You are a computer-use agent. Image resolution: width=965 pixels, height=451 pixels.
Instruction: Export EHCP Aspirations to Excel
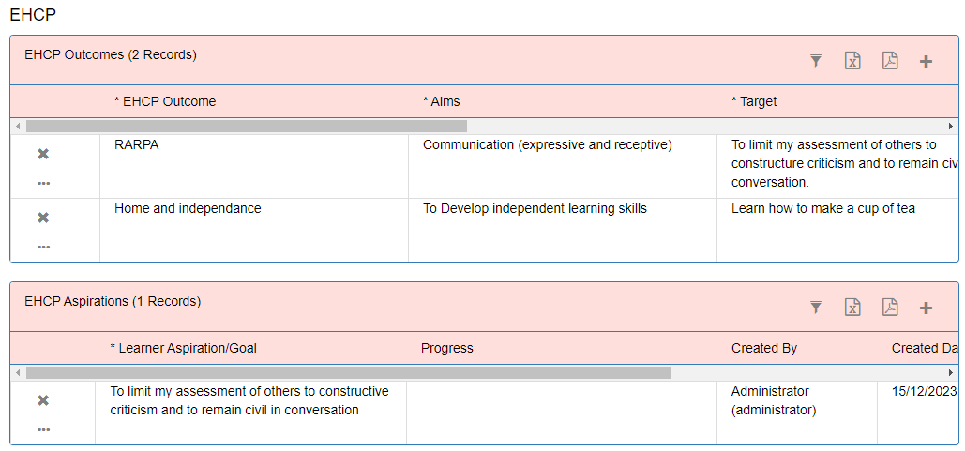(x=852, y=308)
